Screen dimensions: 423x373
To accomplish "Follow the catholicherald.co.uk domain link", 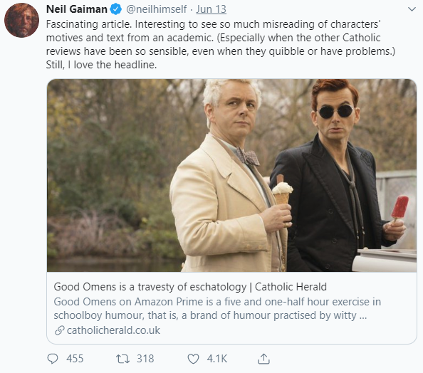I will (113, 330).
